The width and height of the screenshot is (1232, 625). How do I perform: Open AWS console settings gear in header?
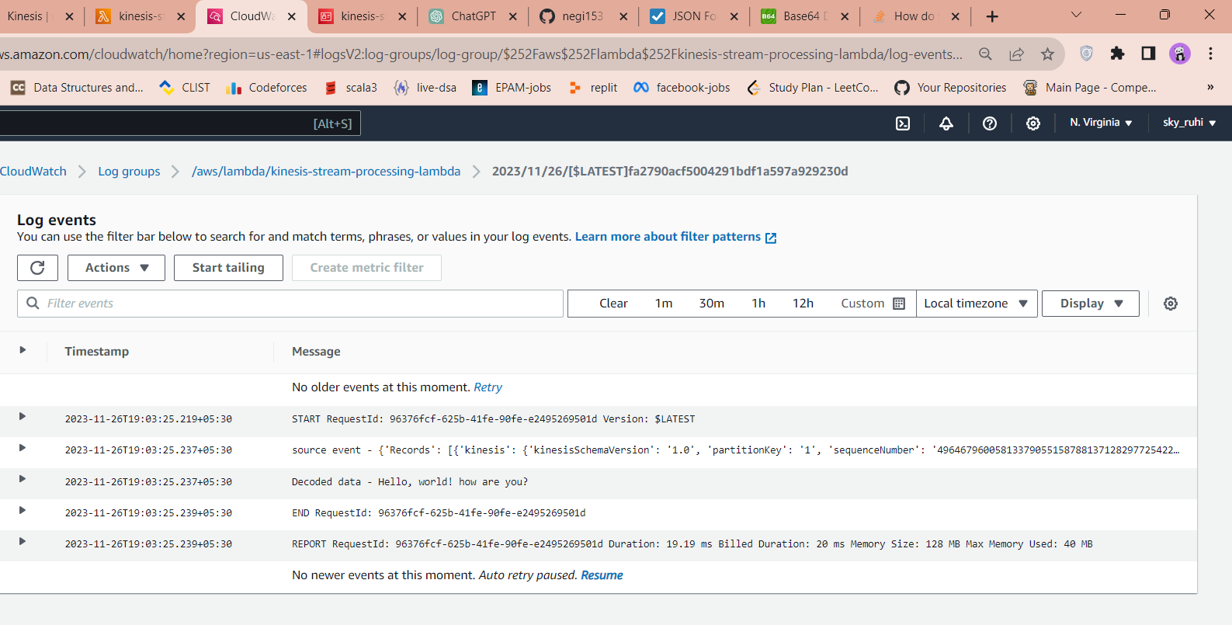1033,123
